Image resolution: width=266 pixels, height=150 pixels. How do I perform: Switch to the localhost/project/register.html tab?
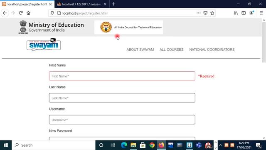(x=27, y=4)
